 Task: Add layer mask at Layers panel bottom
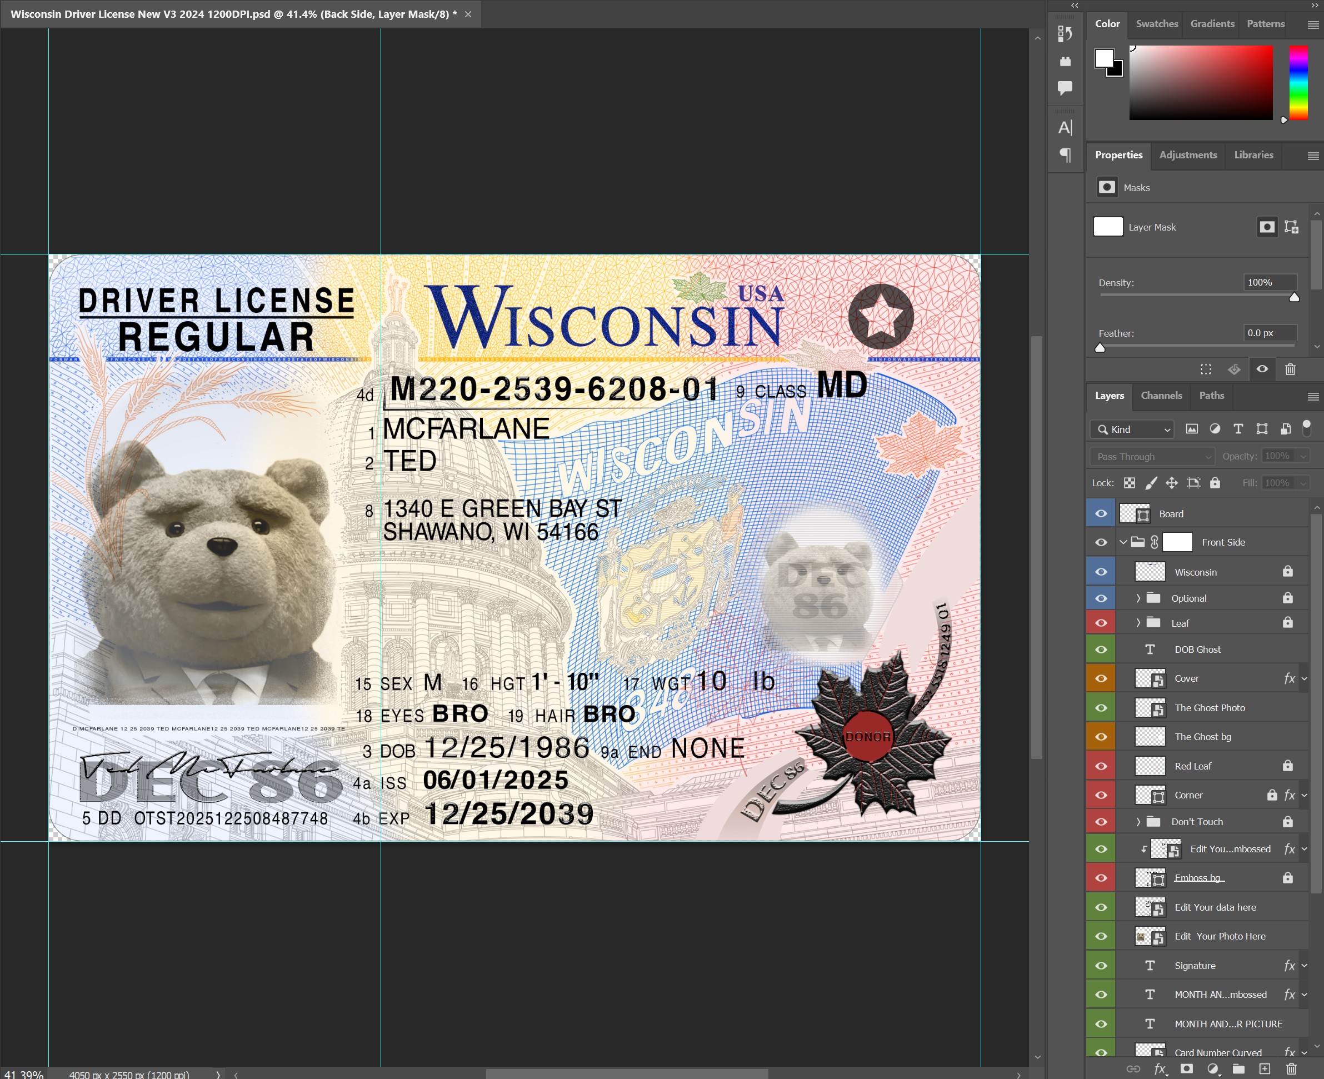point(1187,1069)
